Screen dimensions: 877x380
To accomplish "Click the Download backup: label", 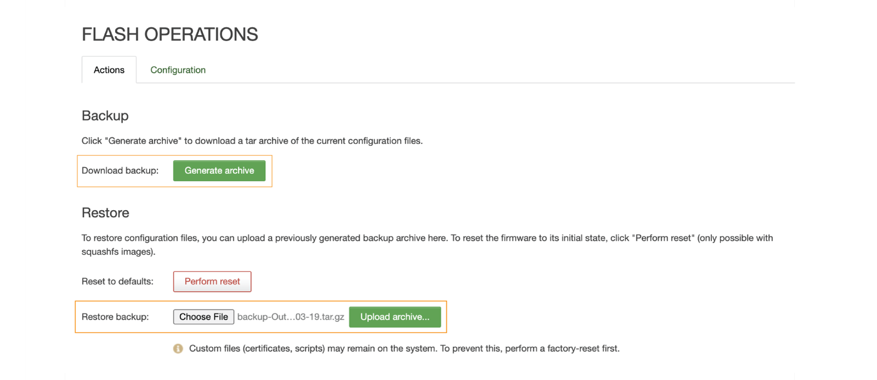I will 119,171.
